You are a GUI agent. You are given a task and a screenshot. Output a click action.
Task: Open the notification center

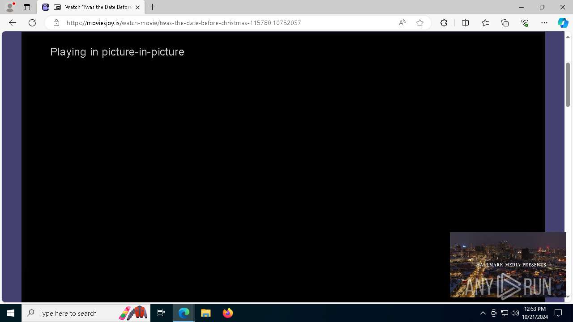click(558, 313)
